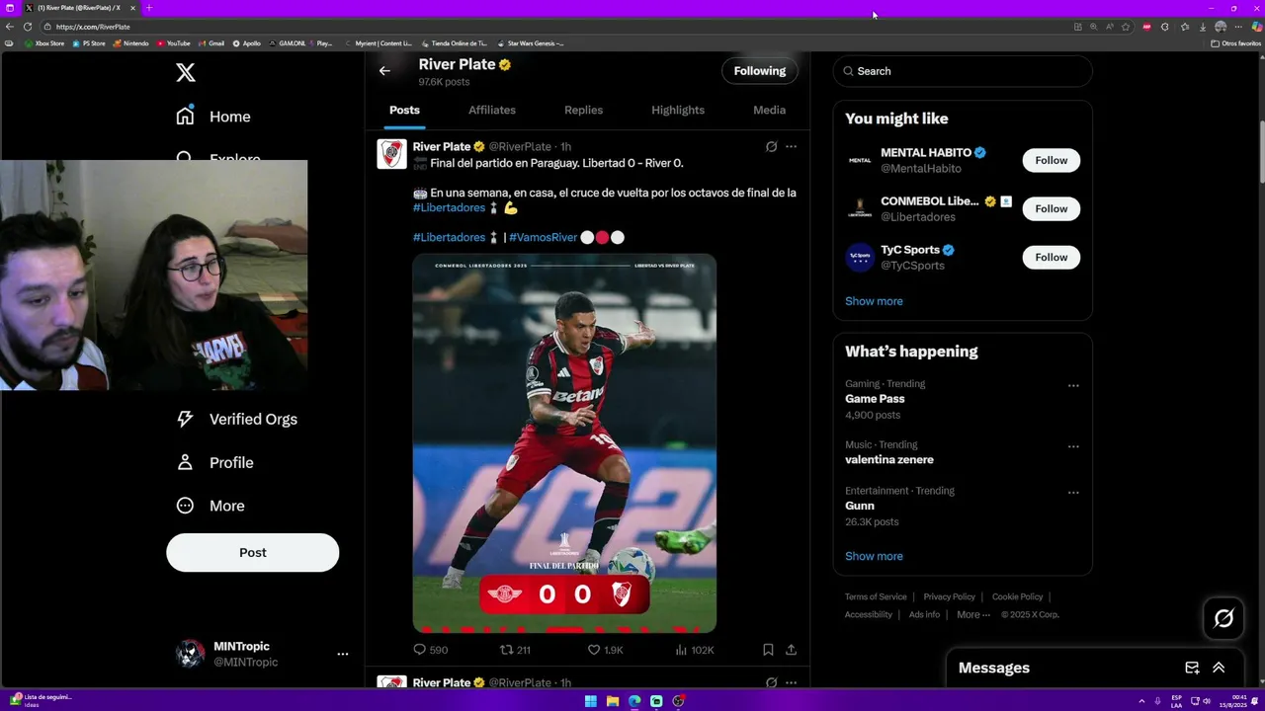Click River Plate avatar on first post
Viewport: 1265px width, 711px height.
click(x=391, y=154)
